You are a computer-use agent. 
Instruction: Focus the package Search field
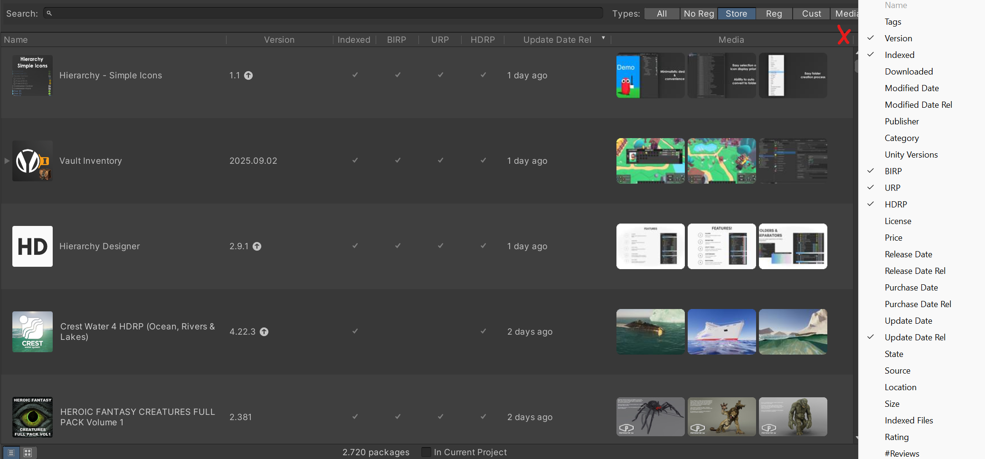coord(323,13)
